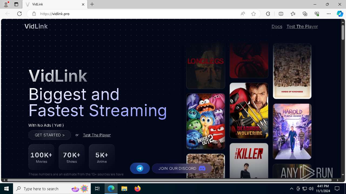
Task: Open the tab actions menu icon
Action: click(16, 4)
